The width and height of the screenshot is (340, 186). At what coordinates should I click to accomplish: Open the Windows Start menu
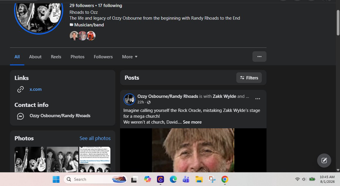[56, 179]
